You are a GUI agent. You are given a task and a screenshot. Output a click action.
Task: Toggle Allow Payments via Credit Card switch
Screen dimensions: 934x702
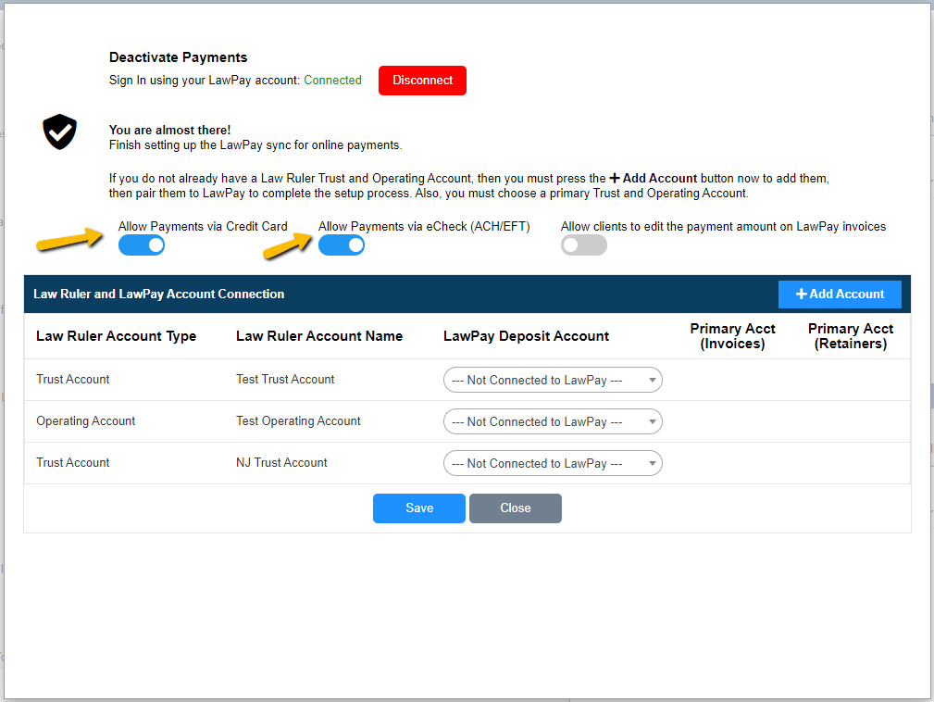point(142,244)
